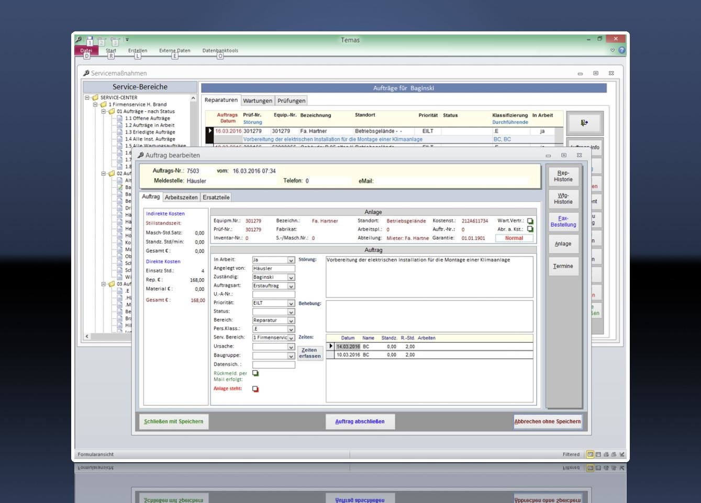Click the ribbon minimize chevron icon
The width and height of the screenshot is (701, 503).
click(x=613, y=50)
